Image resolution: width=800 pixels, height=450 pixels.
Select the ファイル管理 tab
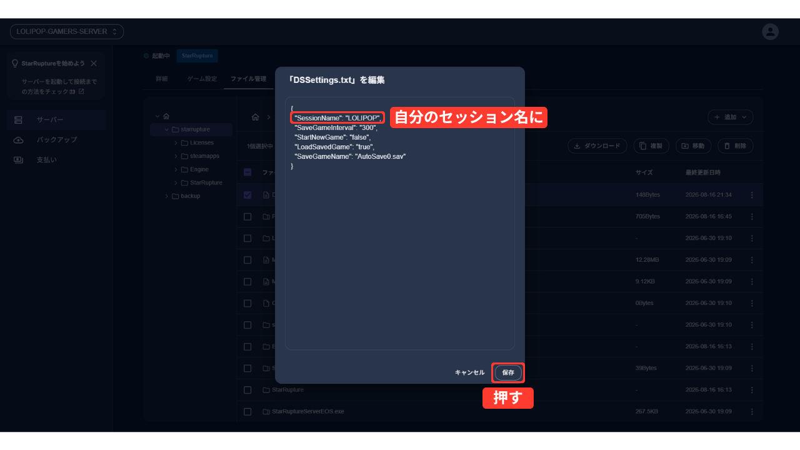(248, 79)
